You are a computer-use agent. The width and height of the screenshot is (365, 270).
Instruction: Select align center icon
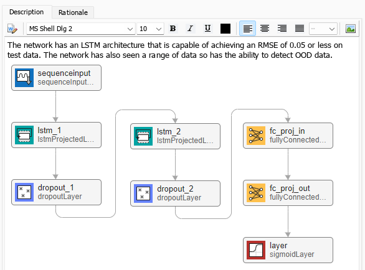click(265, 29)
